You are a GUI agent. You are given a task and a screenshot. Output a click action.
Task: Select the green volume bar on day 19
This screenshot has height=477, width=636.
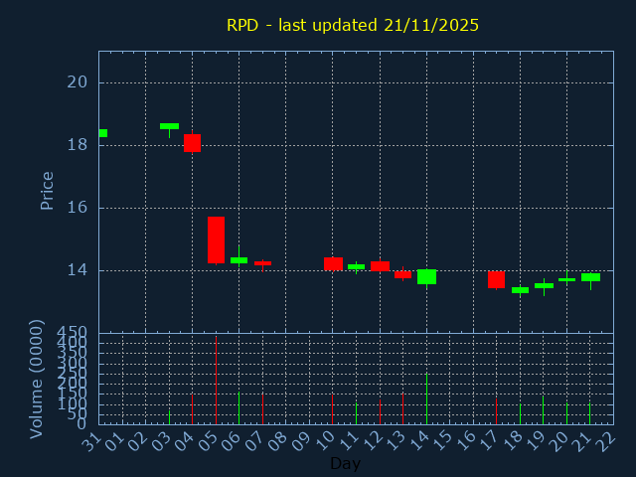[x=543, y=410]
